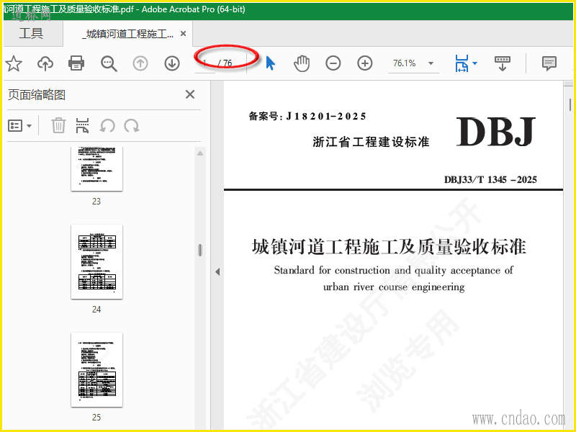
Task: Open the find text magnifier tool
Action: tap(109, 63)
